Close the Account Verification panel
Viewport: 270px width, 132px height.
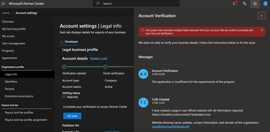[262, 16]
